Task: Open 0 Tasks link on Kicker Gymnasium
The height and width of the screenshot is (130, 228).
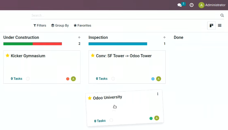Action: pyautogui.click(x=16, y=79)
